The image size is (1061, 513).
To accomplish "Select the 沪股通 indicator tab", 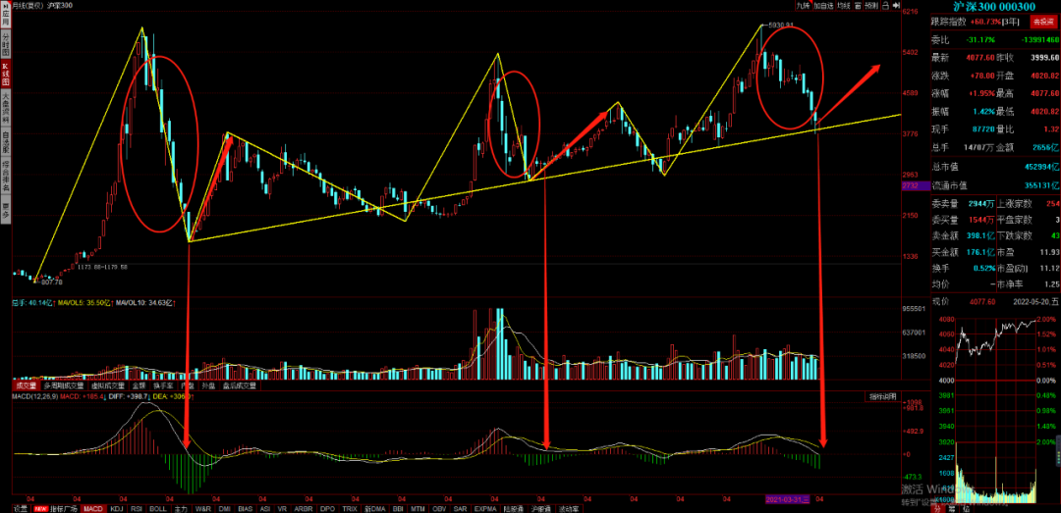I will (541, 508).
